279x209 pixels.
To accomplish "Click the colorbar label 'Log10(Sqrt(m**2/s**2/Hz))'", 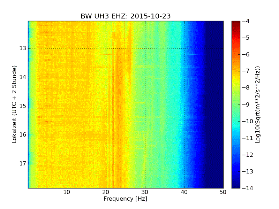I will pyautogui.click(x=258, y=104).
